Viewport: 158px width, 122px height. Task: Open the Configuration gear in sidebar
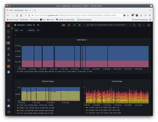(x=9, y=100)
